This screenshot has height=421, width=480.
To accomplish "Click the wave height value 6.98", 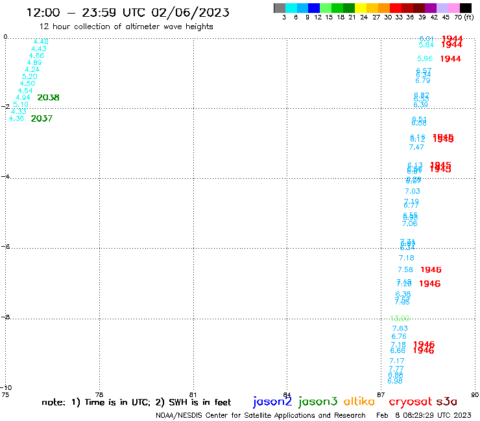I will [x=395, y=381].
